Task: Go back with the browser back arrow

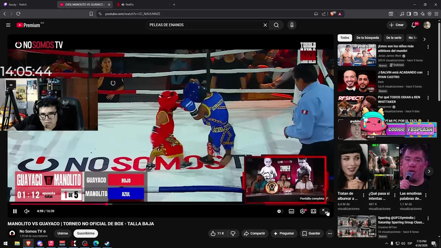Action: click(4, 14)
